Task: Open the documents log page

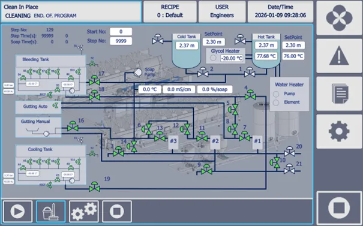Action: [x=339, y=94]
